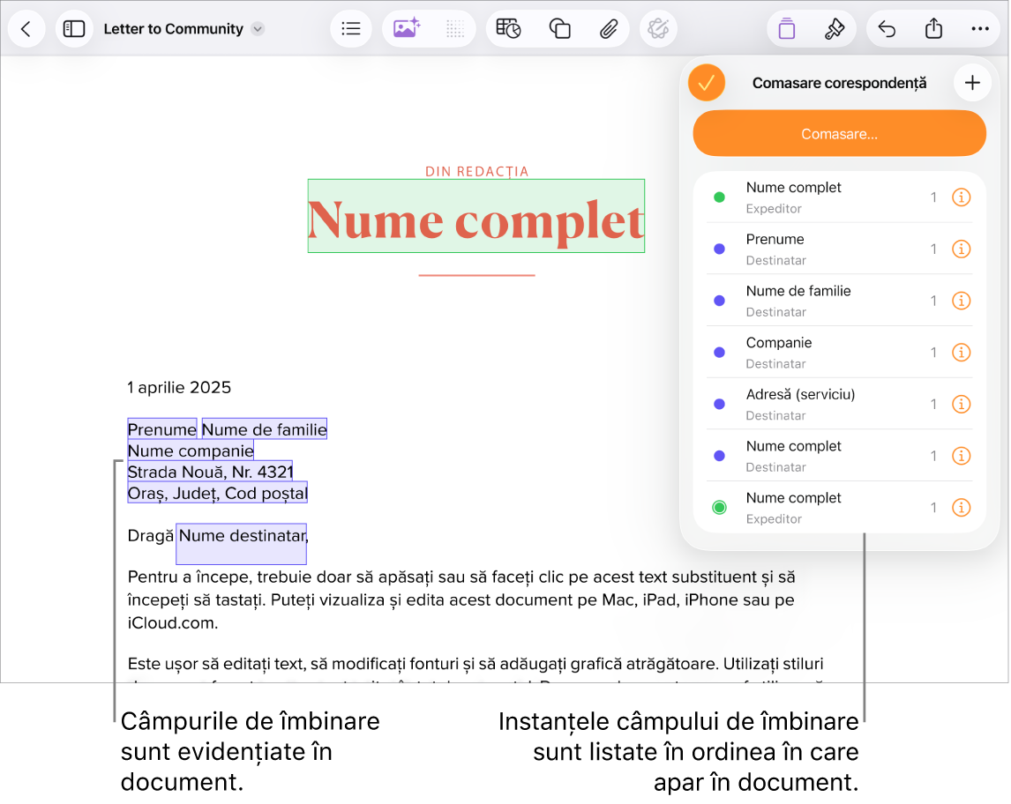
Task: Click the Comasare corespondență panel title
Action: click(840, 83)
